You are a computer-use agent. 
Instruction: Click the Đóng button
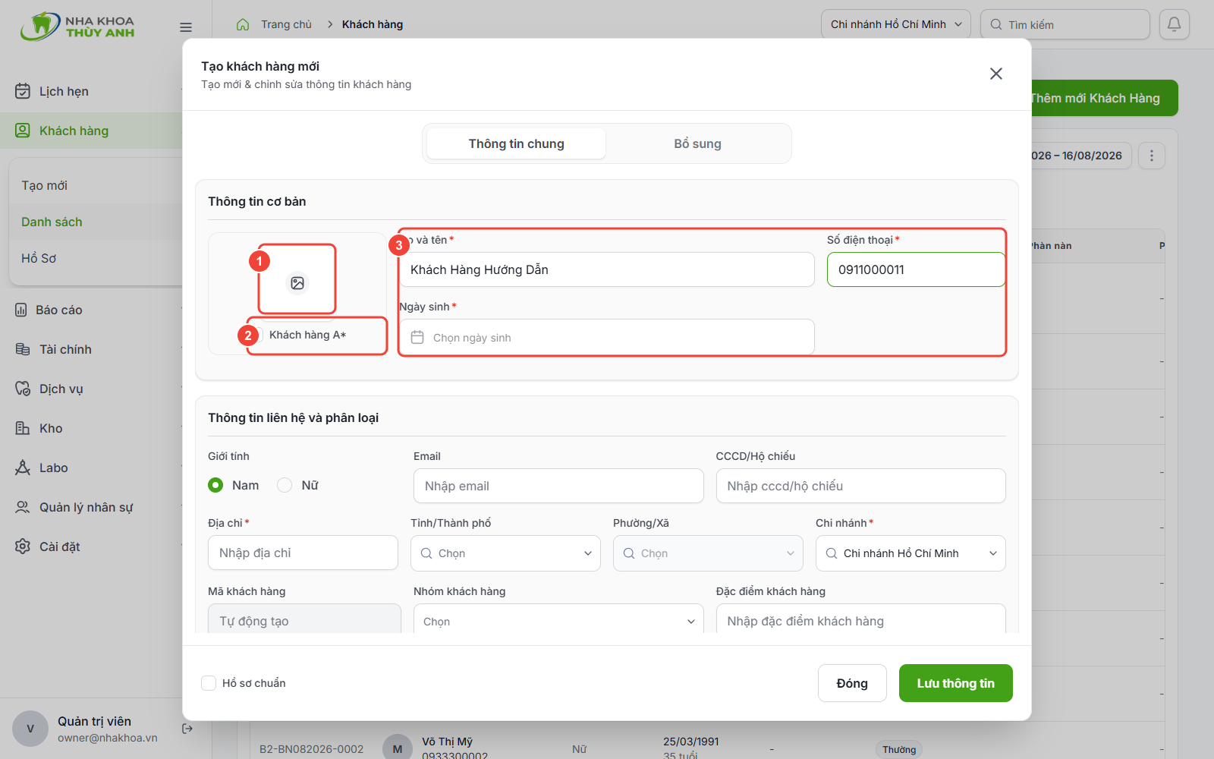pyautogui.click(x=852, y=683)
